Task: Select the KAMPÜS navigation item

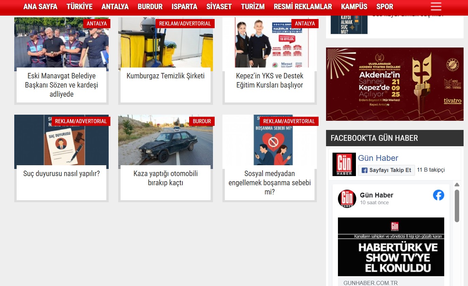Action: (x=354, y=7)
